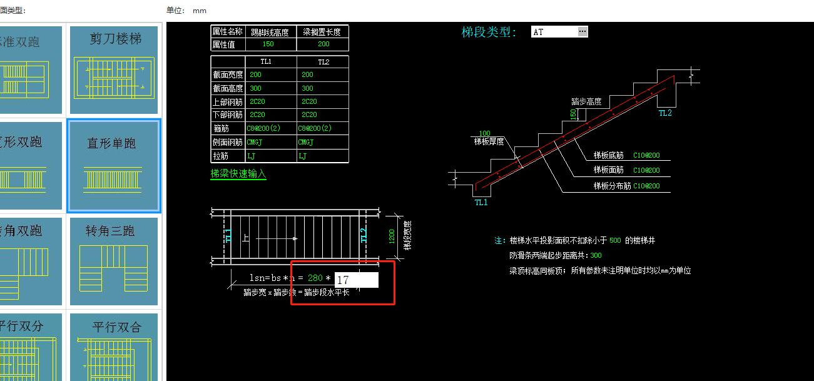814x381 pixels.
Task: Edit the 防滑条 distance value 300
Action: click(596, 255)
